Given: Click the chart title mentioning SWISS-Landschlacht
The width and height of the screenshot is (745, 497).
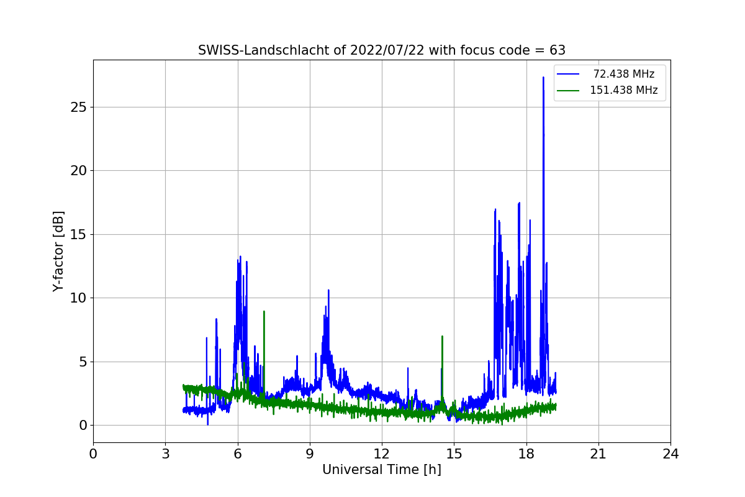Looking at the screenshot, I should pyautogui.click(x=382, y=50).
